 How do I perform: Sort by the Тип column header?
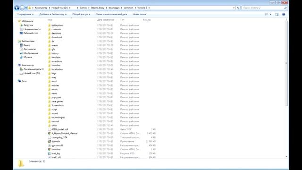click(122, 20)
